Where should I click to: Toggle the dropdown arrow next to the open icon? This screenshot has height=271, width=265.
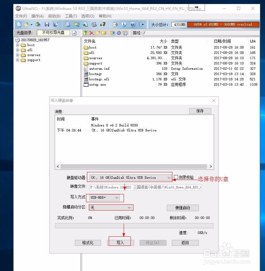pos(31,24)
